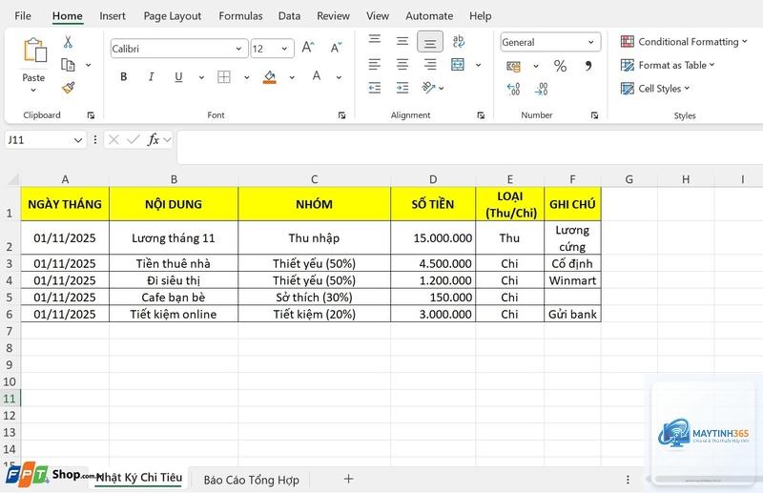Add a new sheet with the plus icon

(348, 479)
